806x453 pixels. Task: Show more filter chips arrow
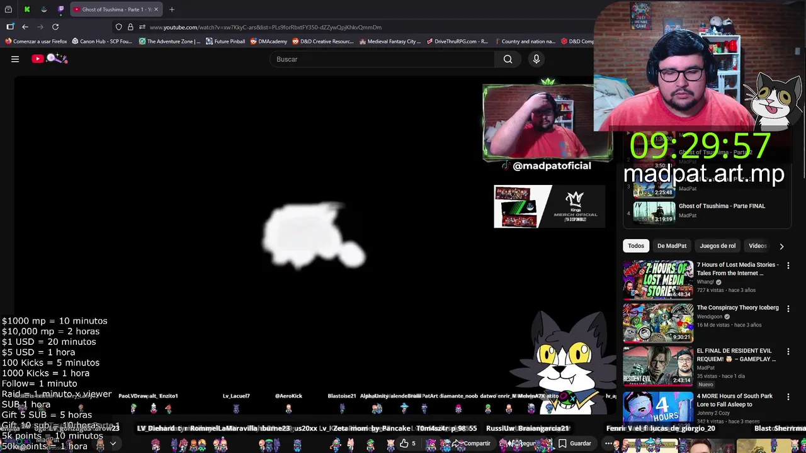(781, 246)
